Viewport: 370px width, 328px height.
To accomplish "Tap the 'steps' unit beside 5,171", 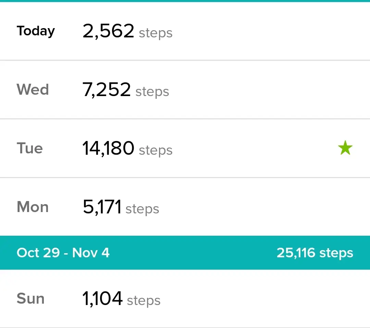I will [142, 209].
